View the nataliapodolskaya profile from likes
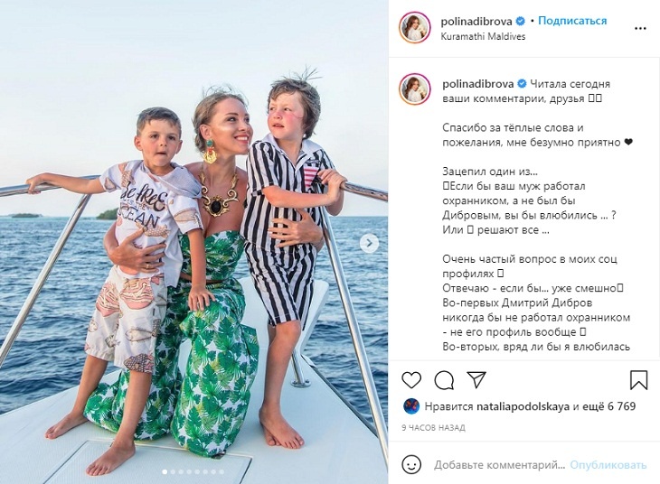This screenshot has height=484, width=660. click(x=523, y=406)
